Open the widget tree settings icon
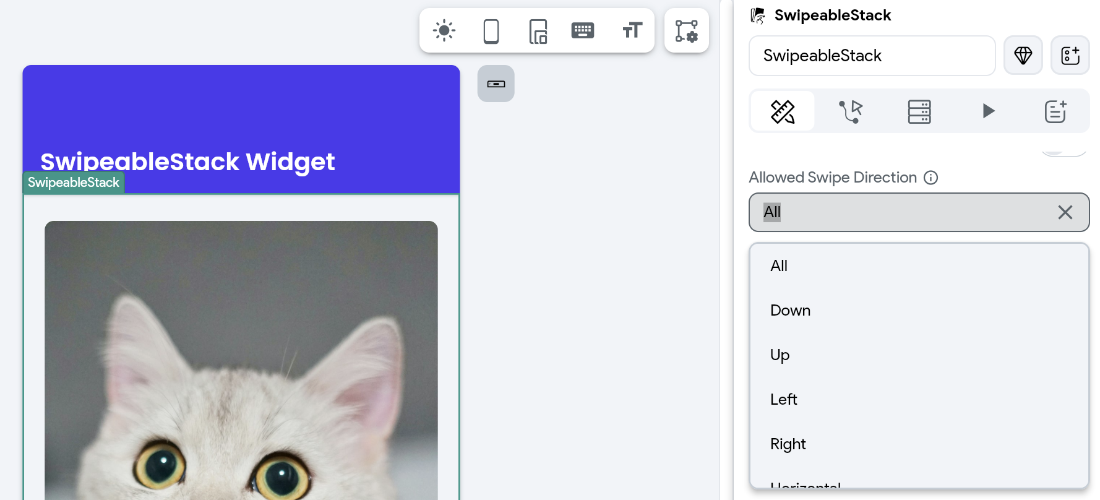 (687, 31)
